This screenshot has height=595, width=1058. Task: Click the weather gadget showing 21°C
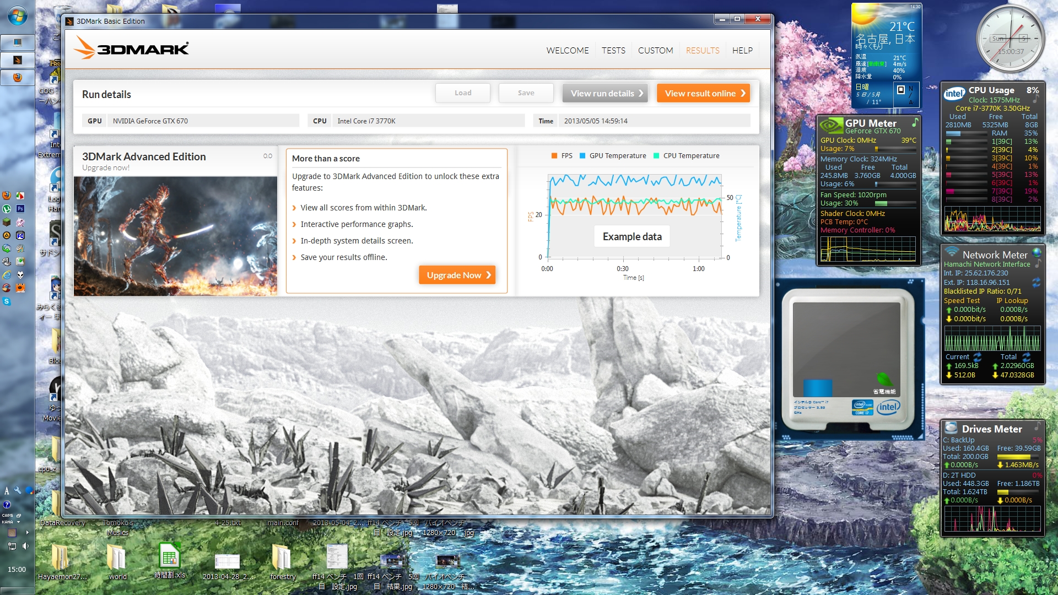pos(886,55)
